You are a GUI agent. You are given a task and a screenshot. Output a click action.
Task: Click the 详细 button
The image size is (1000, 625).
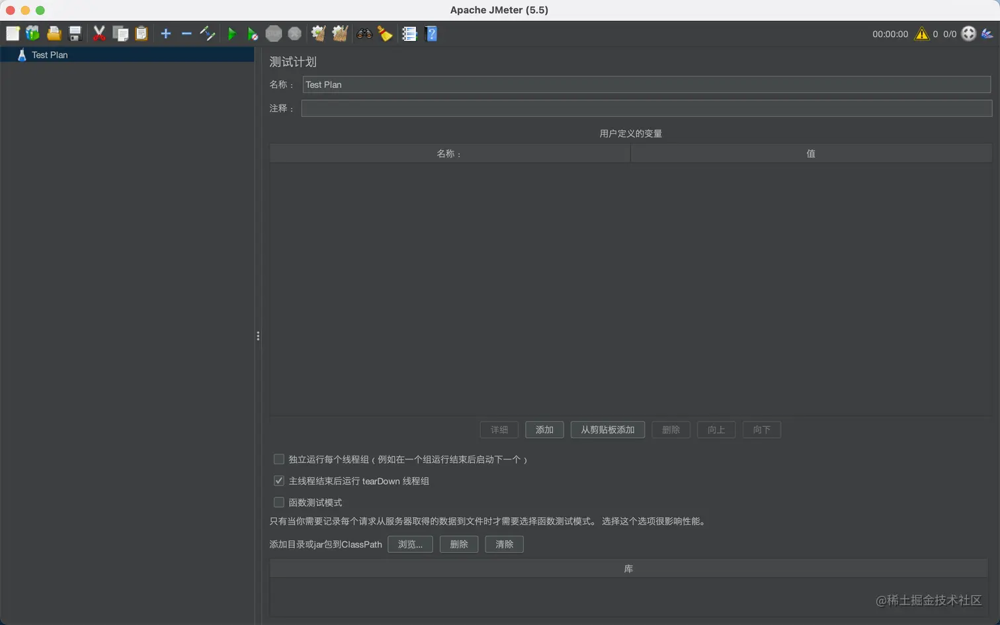point(499,430)
